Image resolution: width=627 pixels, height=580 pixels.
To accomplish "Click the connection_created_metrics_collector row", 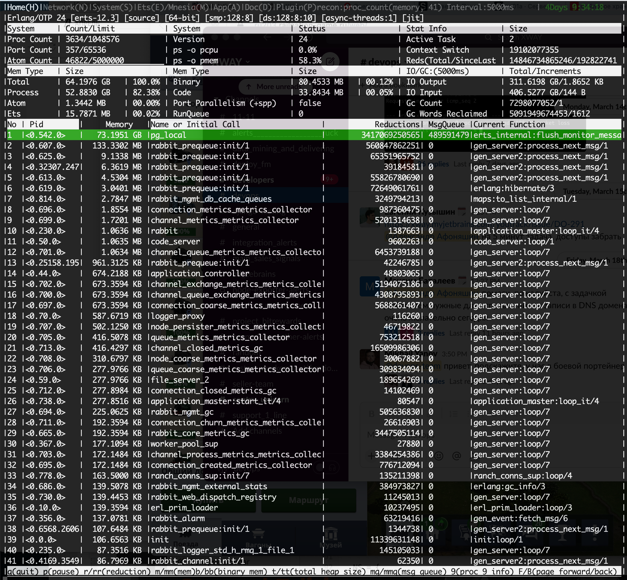I will tap(313, 465).
